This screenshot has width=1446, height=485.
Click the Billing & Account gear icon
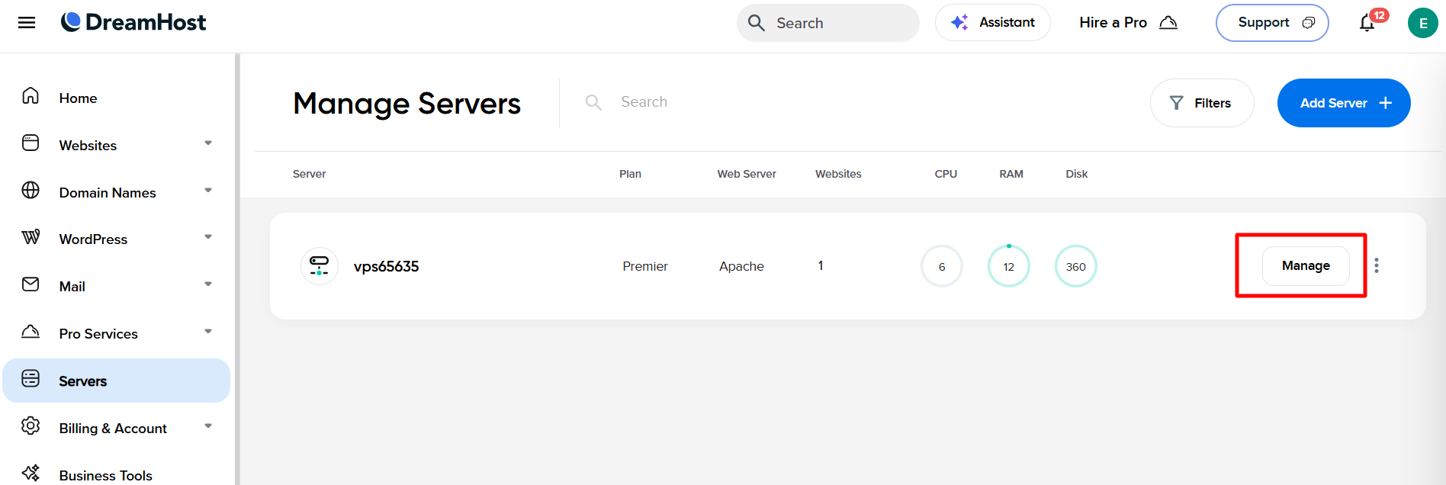click(31, 426)
